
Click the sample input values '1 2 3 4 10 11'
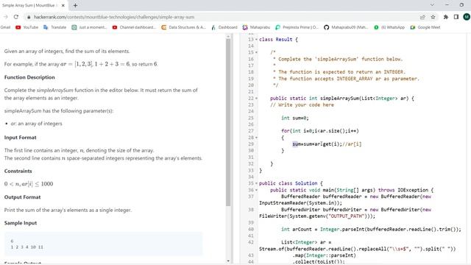coord(27,247)
